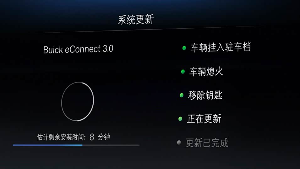Click the green dot beside 正在更新
This screenshot has height=169, width=300.
tap(180, 119)
